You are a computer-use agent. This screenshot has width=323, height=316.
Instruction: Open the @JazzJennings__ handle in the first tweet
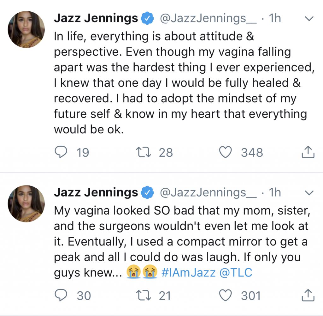(208, 19)
